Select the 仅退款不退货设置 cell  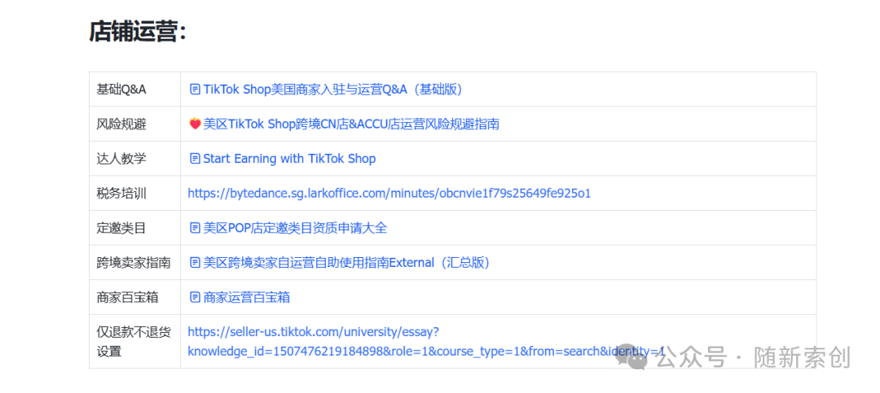pos(134,342)
